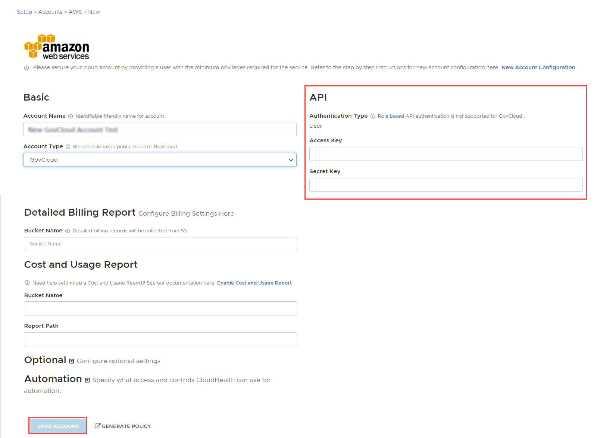
Task: Click the 'New' breadcrumb text
Action: point(94,12)
